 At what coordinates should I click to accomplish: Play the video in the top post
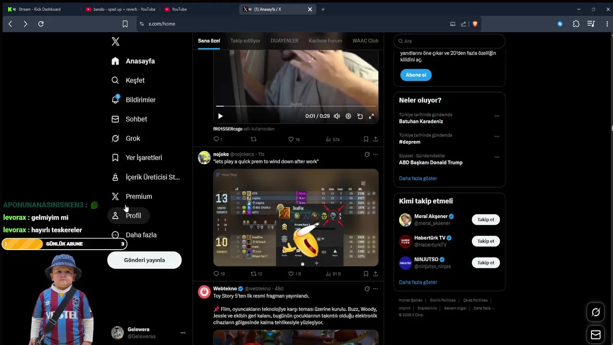coord(220,116)
